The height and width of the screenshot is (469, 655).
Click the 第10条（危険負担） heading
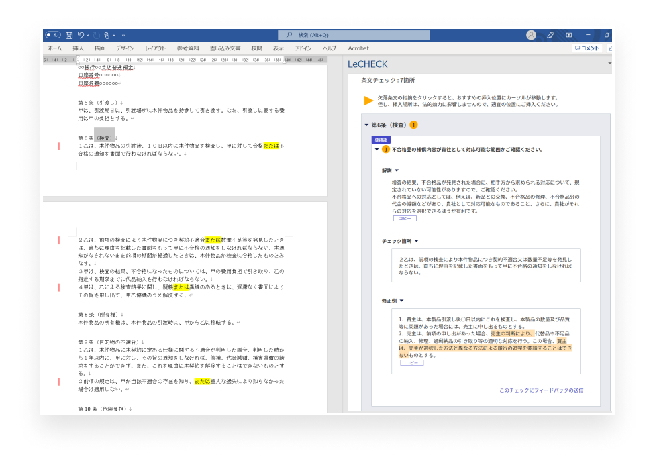[103, 409]
